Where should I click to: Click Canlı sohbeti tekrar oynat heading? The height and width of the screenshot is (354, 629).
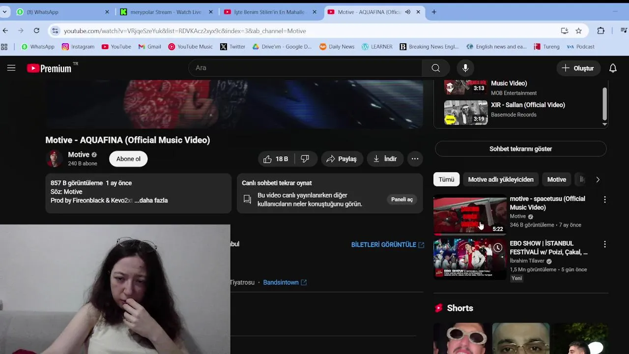pyautogui.click(x=277, y=183)
